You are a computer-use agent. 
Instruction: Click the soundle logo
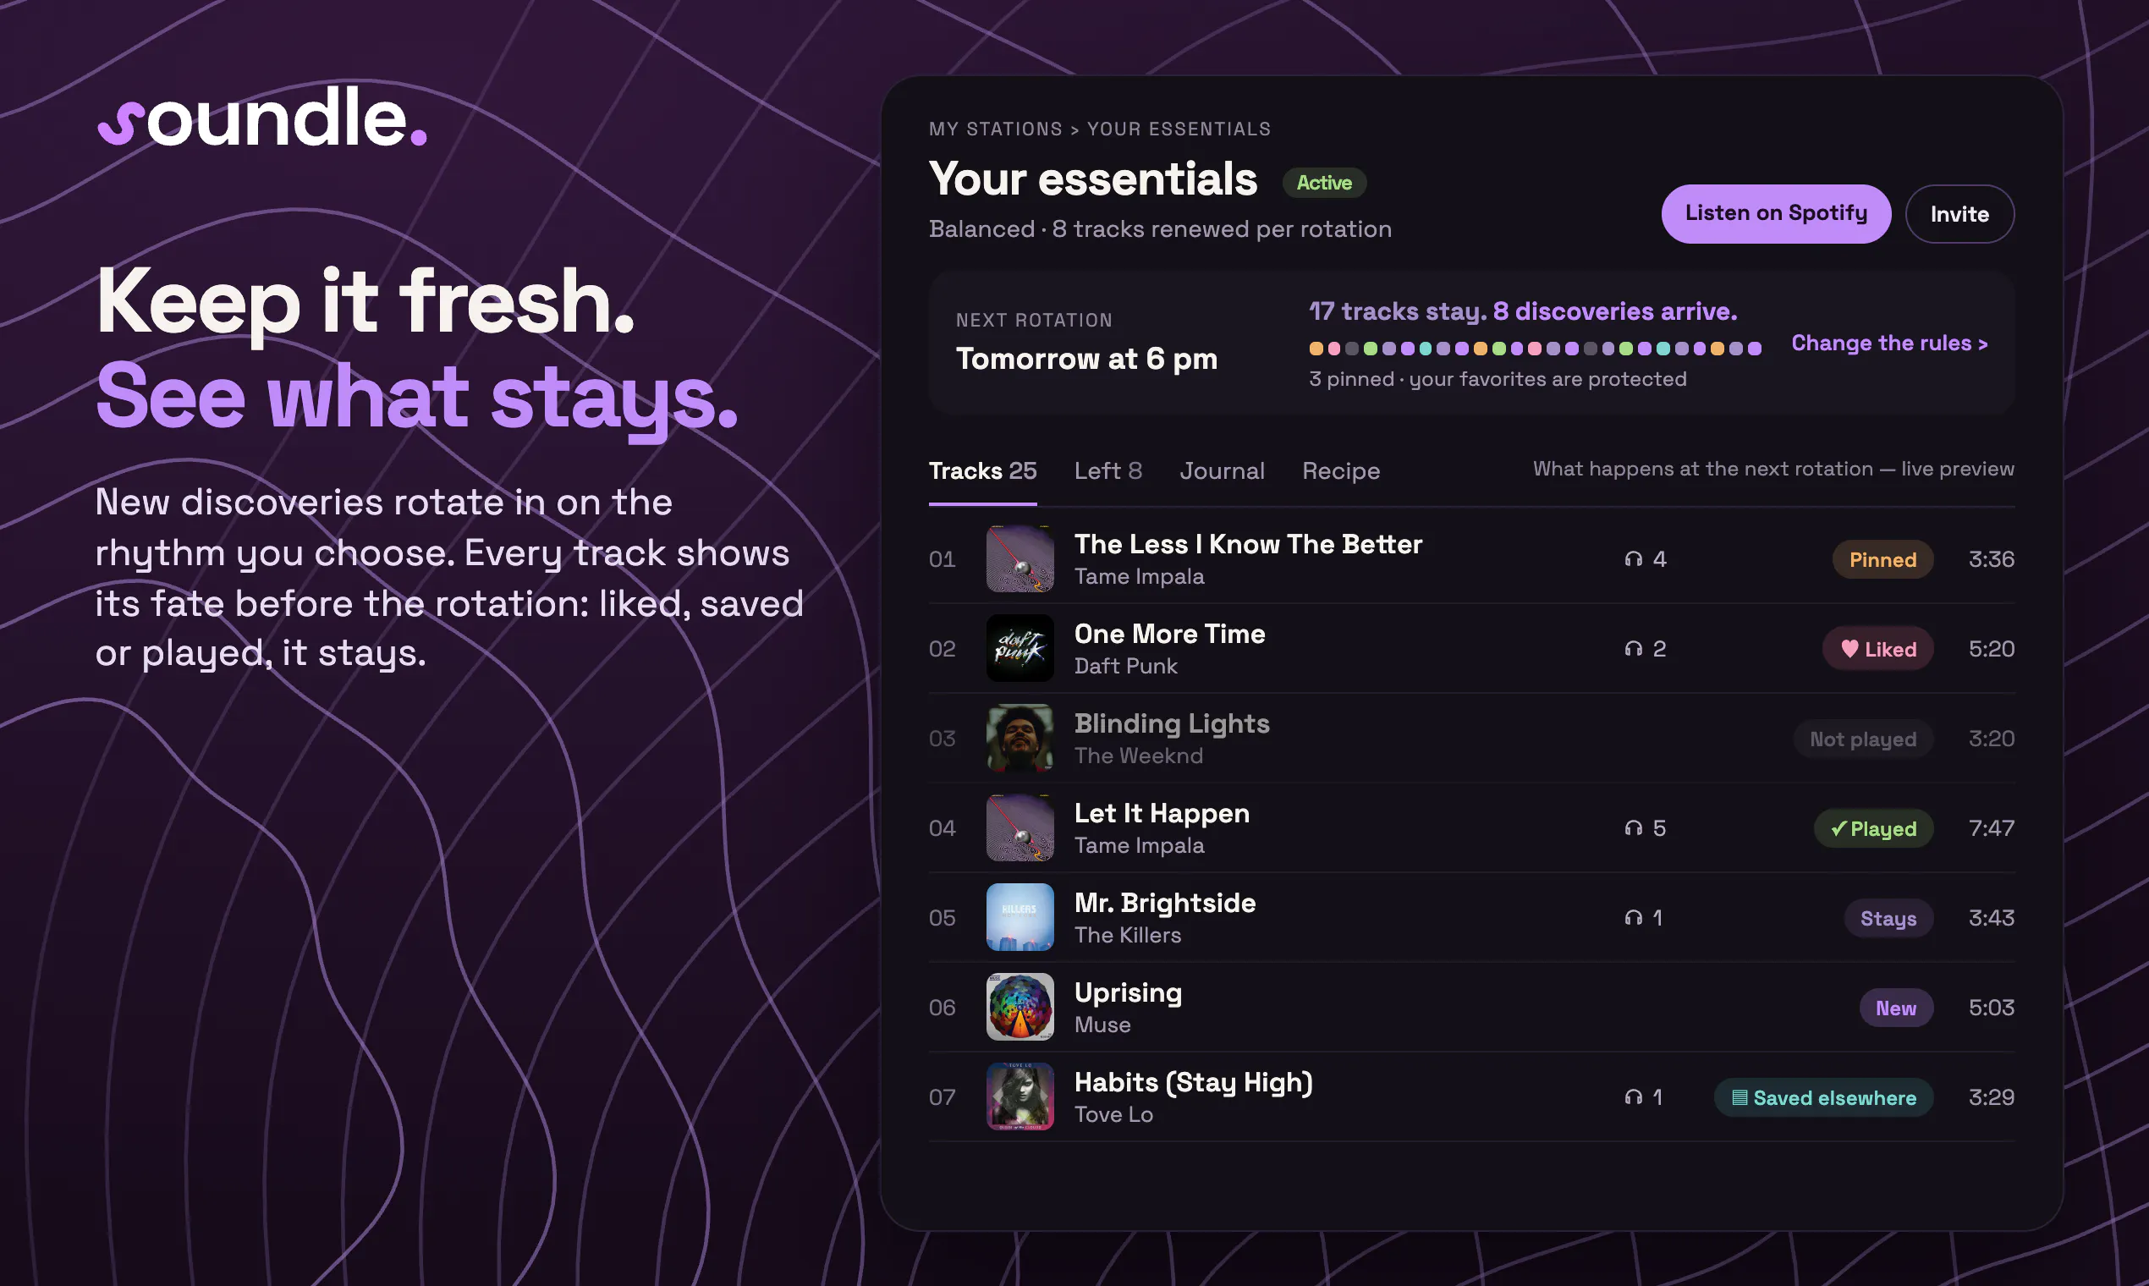pos(261,118)
